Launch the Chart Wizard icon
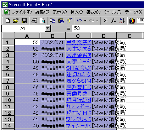The image size is (144, 130). pyautogui.click(x=132, y=21)
